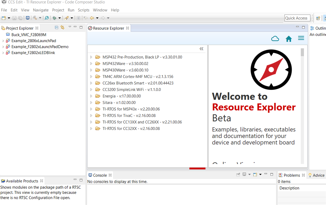326x205 pixels.
Task: Switch to the Advice tab
Action: pos(316,175)
